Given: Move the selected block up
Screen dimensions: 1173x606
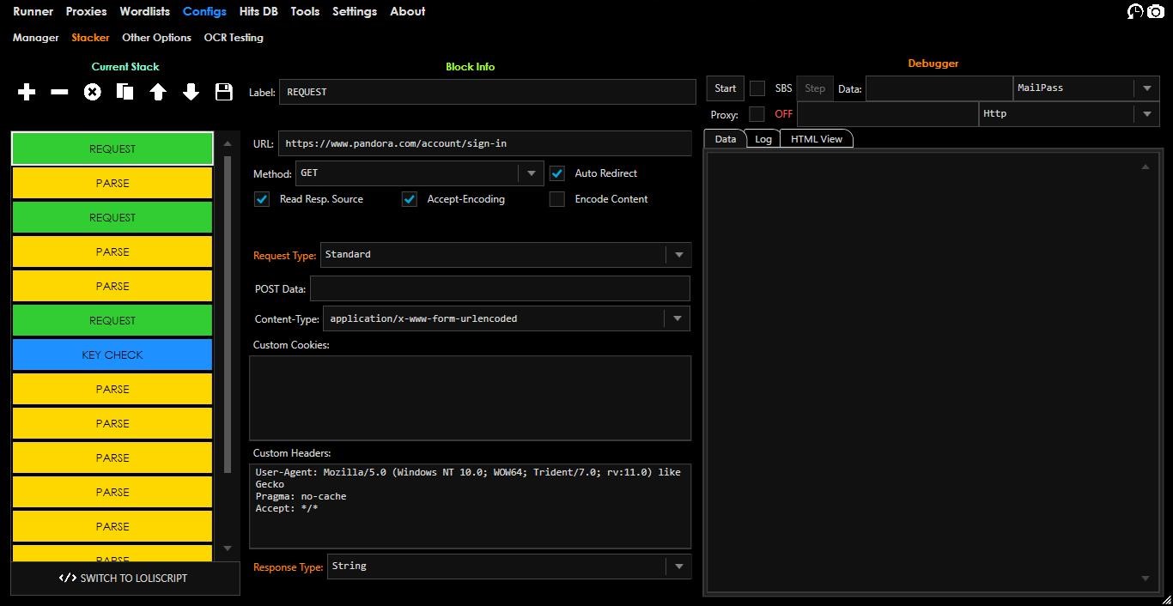Looking at the screenshot, I should 158,92.
